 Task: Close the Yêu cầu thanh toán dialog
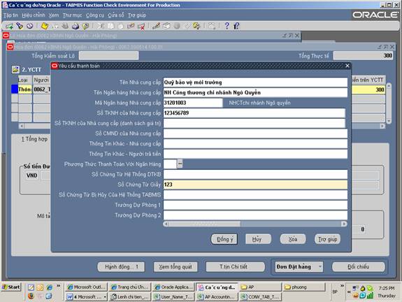pos(347,66)
